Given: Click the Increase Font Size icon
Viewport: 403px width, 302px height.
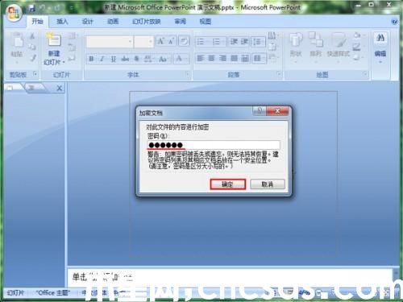Looking at the screenshot, I should [161, 41].
